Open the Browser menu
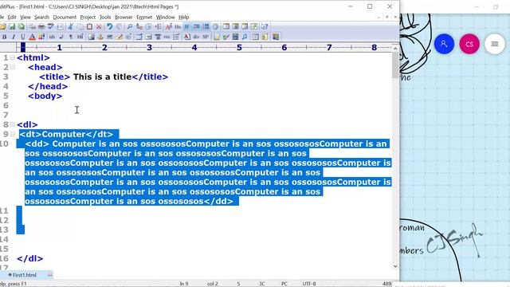Screen dimensions: 510x287 tap(124, 18)
